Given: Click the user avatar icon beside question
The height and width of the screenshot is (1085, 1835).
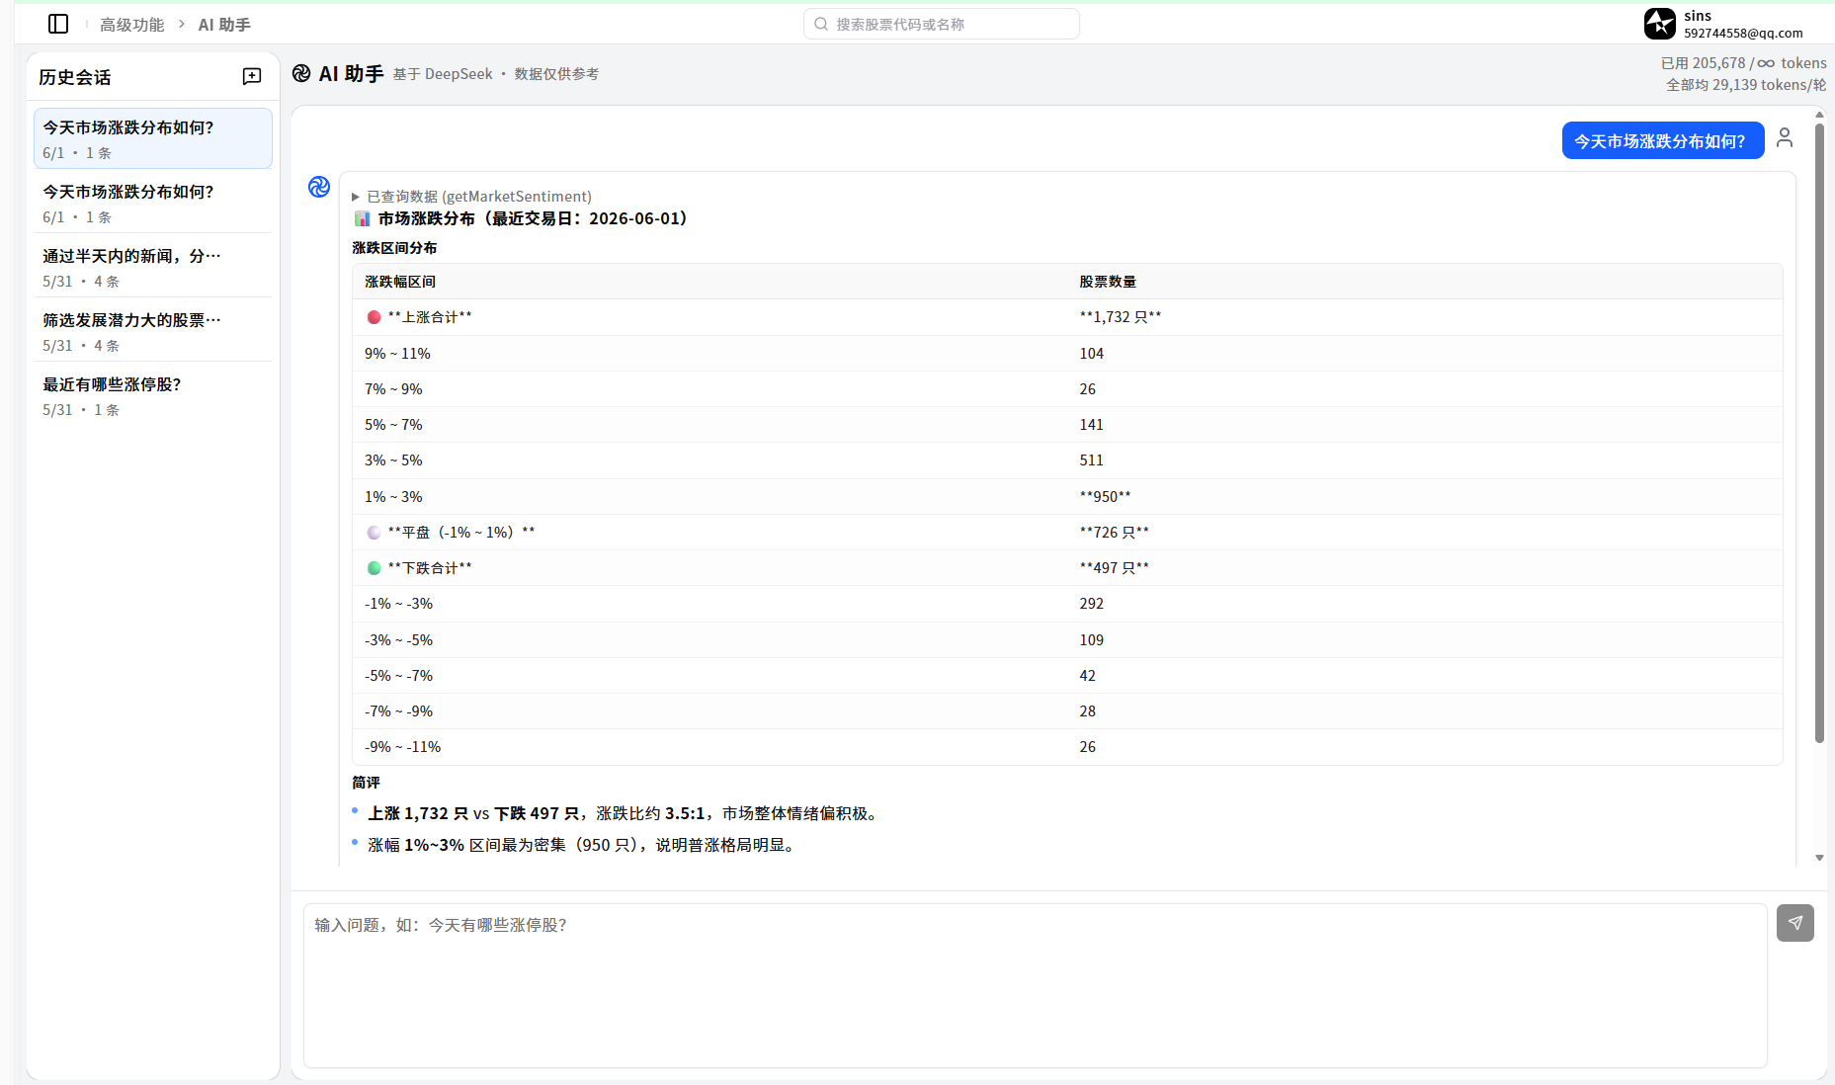Looking at the screenshot, I should coord(1785,138).
